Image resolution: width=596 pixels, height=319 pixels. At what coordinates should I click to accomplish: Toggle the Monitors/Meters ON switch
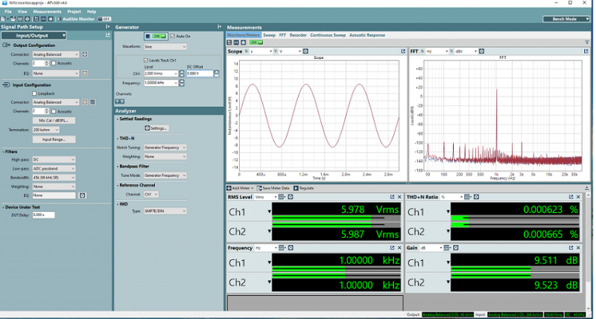pos(256,42)
